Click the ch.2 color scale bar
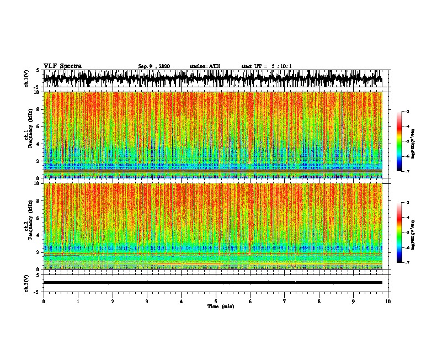This screenshot has width=437, height=338. tap(399, 233)
